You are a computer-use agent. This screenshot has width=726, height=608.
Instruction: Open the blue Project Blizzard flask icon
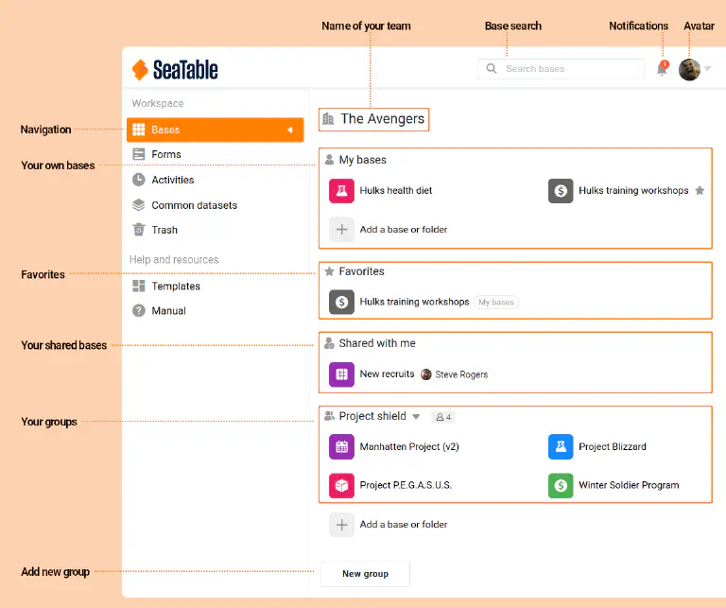(x=561, y=447)
